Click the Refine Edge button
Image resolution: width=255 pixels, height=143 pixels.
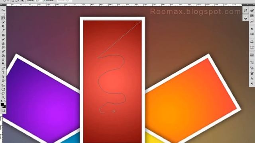[64, 1]
